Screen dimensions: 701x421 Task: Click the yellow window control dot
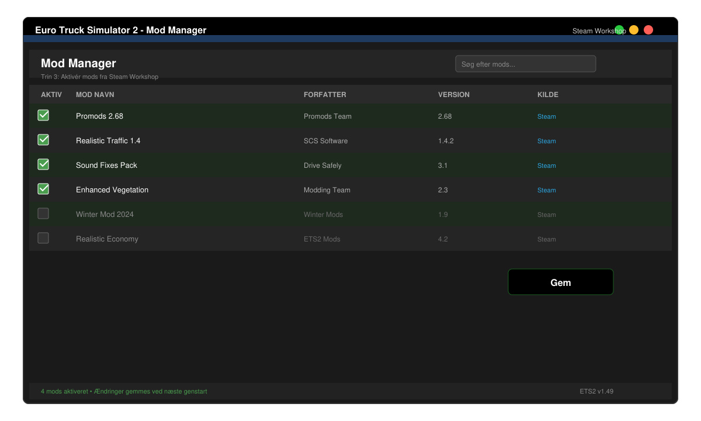[x=634, y=30]
